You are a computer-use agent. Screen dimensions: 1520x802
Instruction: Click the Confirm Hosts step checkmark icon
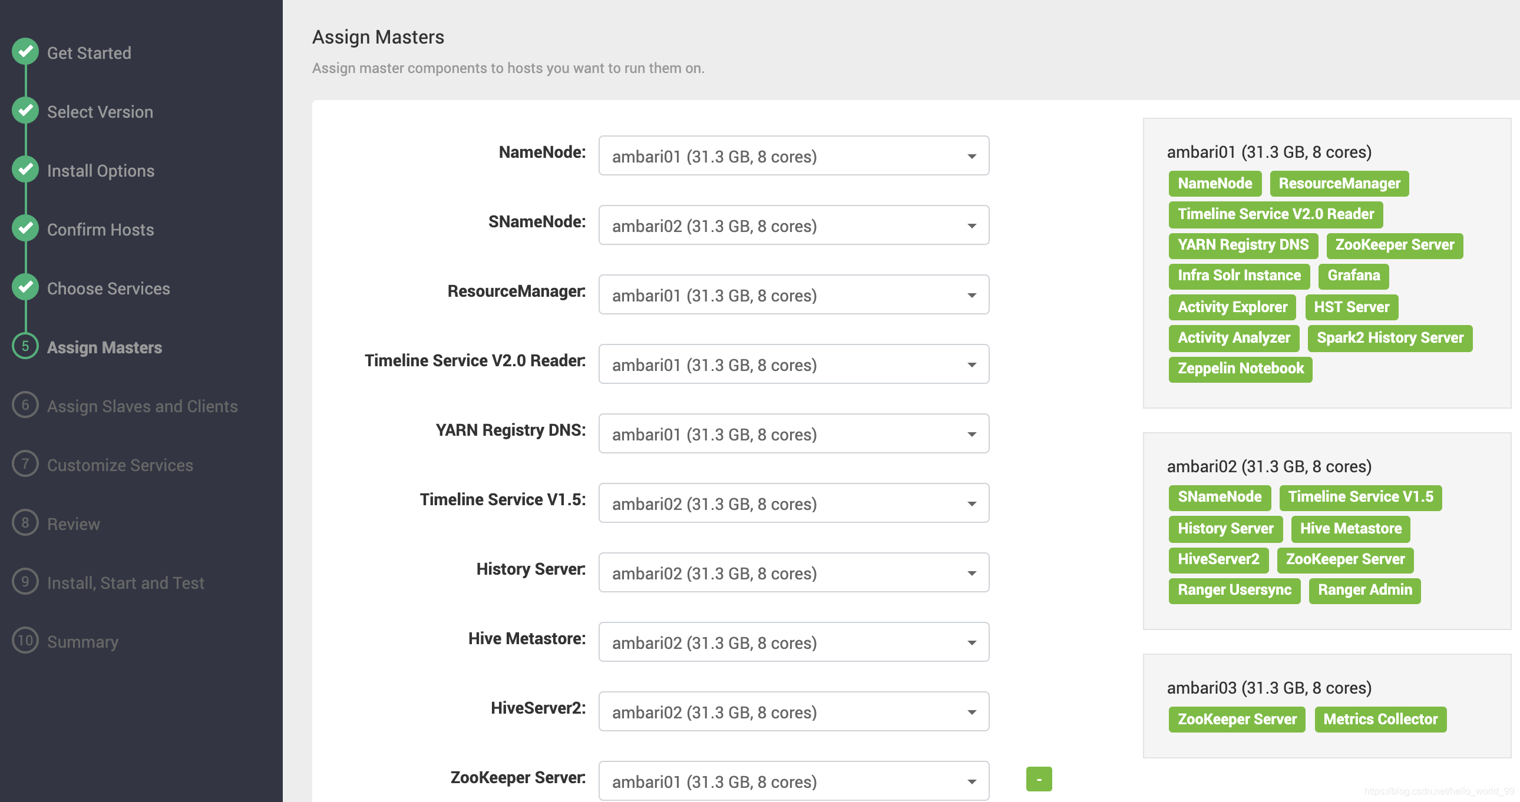25,229
